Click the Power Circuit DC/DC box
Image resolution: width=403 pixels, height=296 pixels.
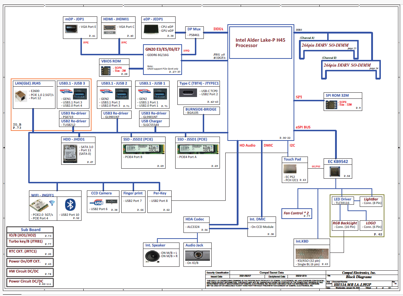(30, 282)
